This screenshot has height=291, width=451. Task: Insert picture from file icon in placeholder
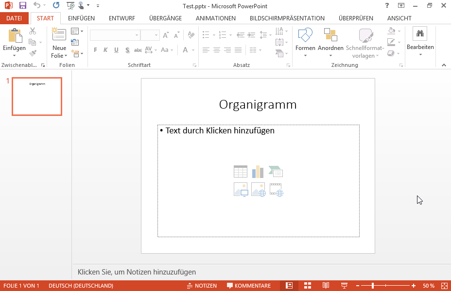tap(241, 190)
